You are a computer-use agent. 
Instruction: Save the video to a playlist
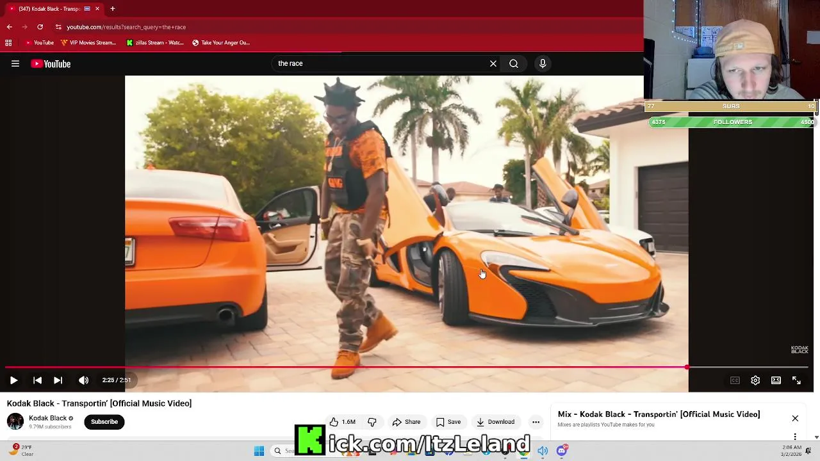coord(448,422)
